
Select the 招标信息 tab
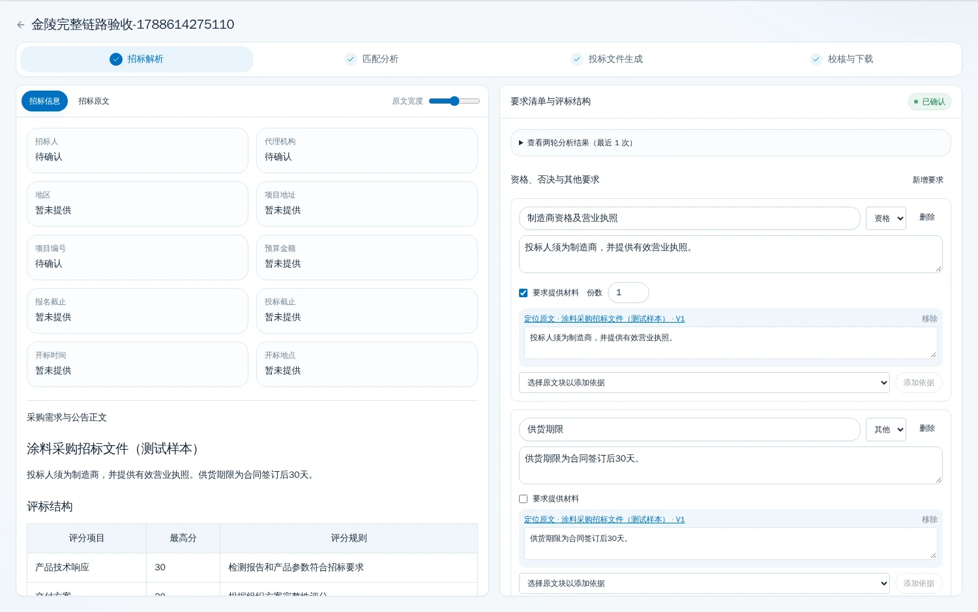[x=44, y=101]
